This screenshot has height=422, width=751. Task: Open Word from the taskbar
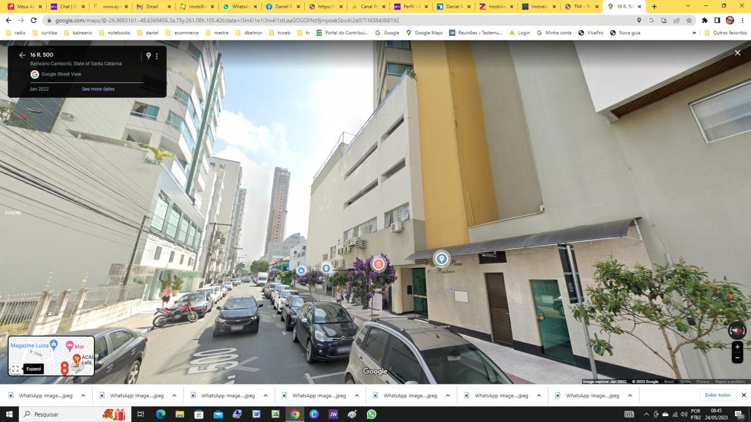(256, 414)
